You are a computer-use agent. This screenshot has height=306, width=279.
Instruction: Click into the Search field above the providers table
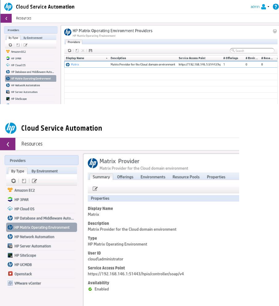252,51
